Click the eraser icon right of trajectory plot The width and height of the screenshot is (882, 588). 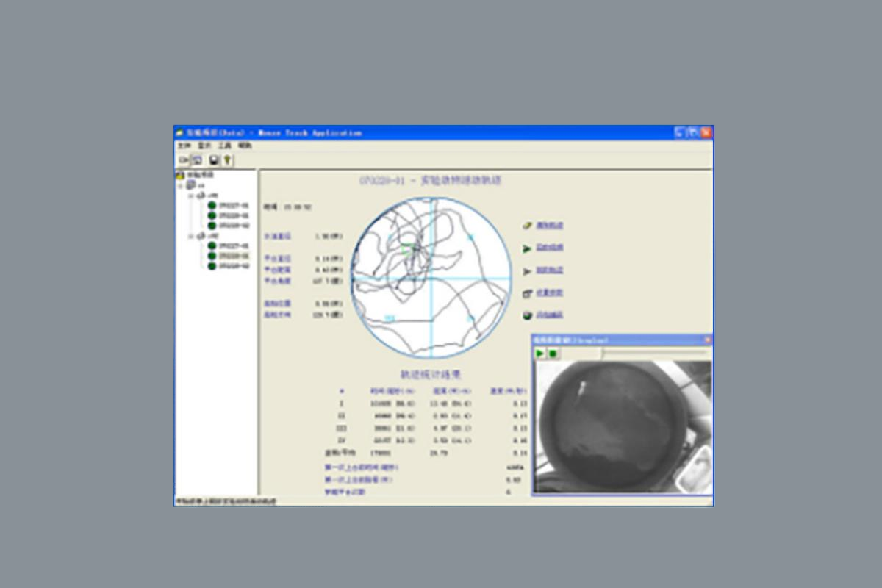(x=527, y=226)
